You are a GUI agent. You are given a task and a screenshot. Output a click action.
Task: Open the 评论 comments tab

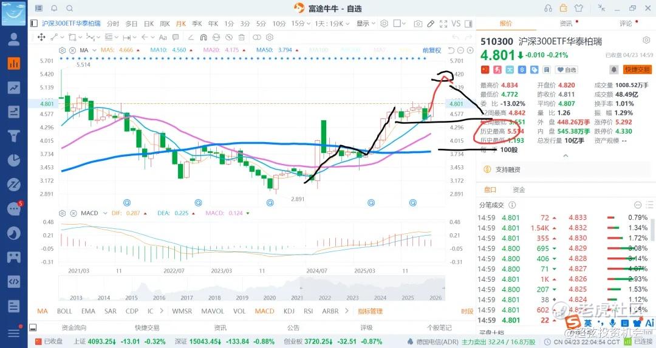pyautogui.click(x=626, y=24)
